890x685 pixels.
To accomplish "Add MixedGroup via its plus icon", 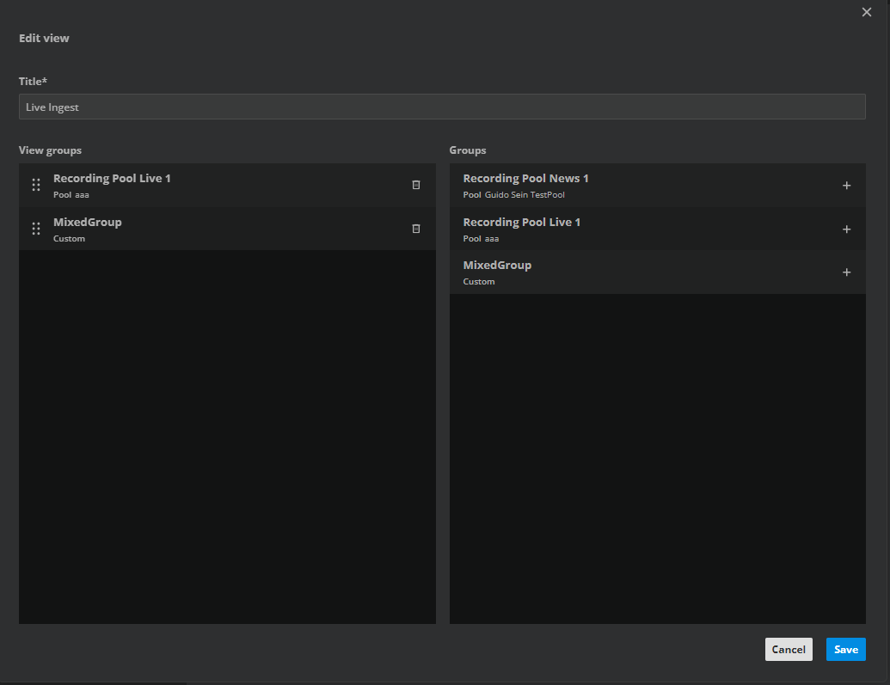I will pos(846,272).
